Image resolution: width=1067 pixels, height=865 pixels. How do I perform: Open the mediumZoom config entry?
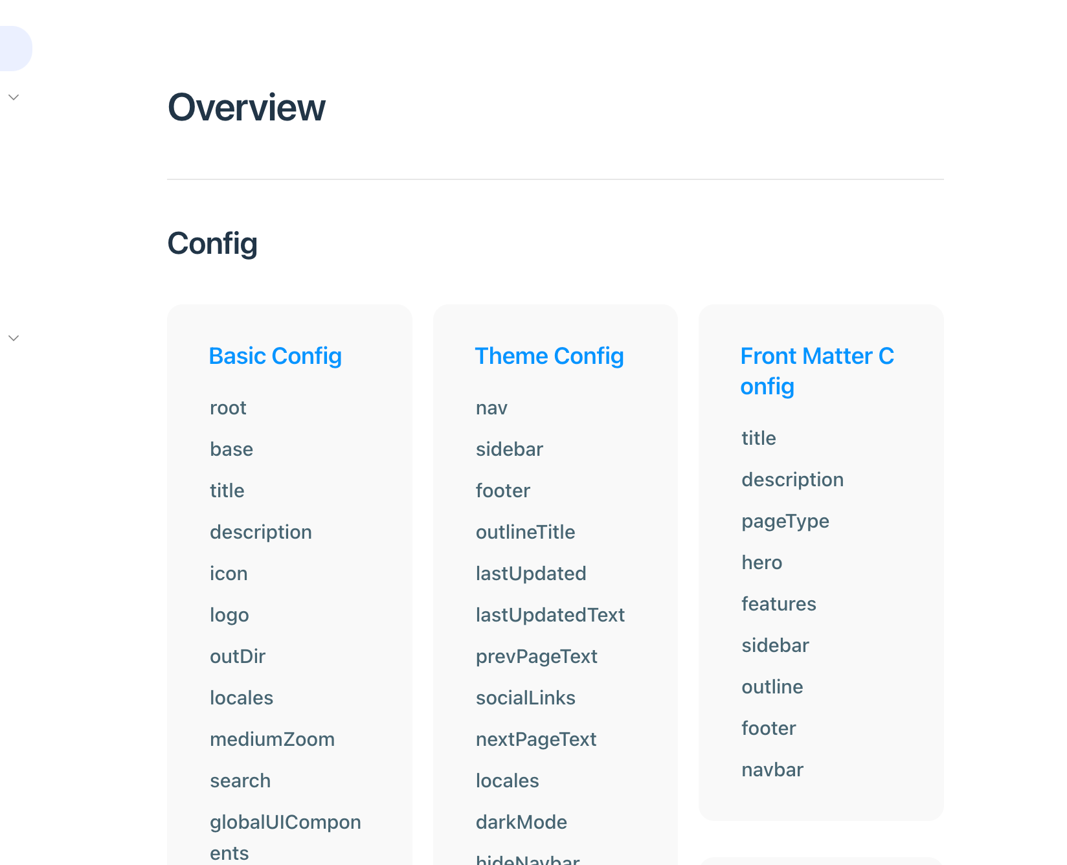[272, 739]
